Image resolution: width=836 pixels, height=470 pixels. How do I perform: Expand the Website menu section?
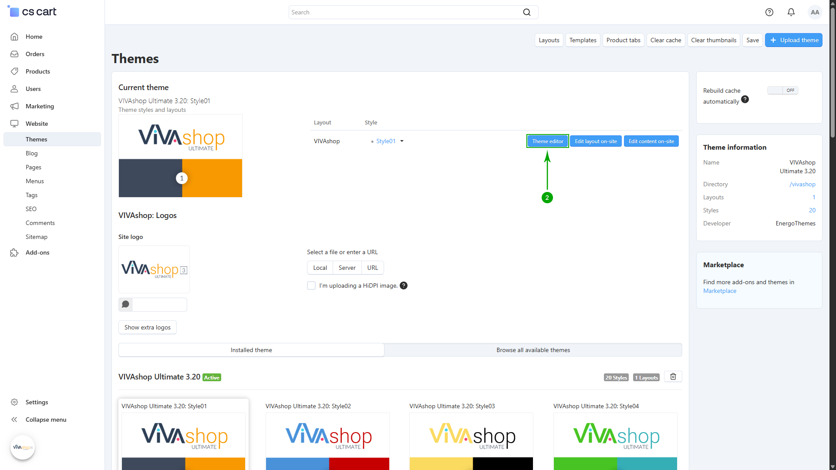click(x=37, y=124)
